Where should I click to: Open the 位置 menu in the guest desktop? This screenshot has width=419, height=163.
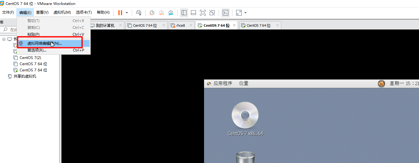[x=244, y=83]
